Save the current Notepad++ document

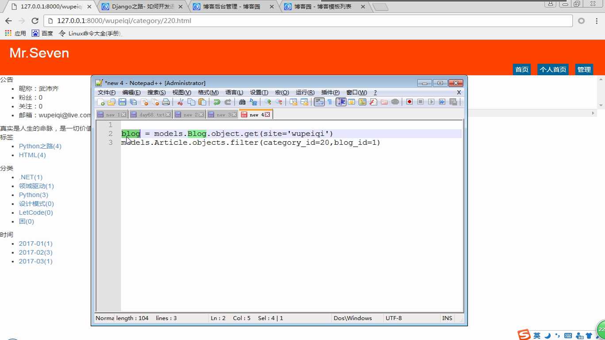(123, 102)
